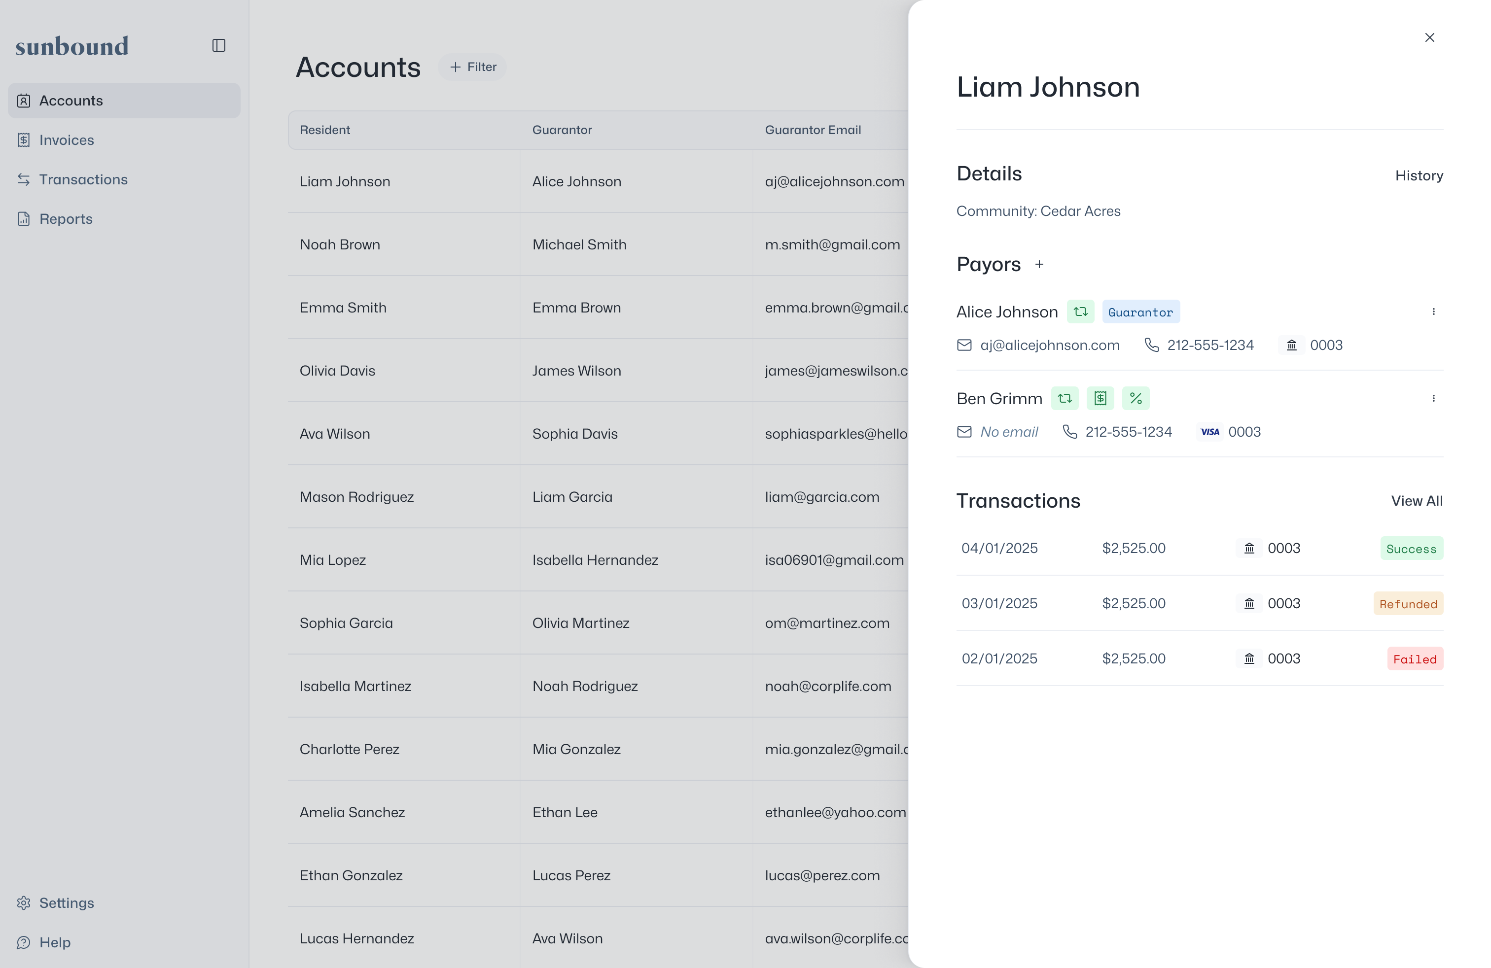This screenshot has height=968, width=1491.
Task: Select the Invoices icon in the sidebar
Action: point(23,139)
